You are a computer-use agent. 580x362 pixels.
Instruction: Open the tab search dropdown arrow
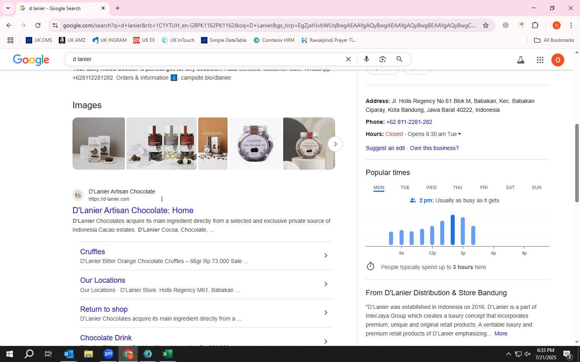tap(8, 8)
